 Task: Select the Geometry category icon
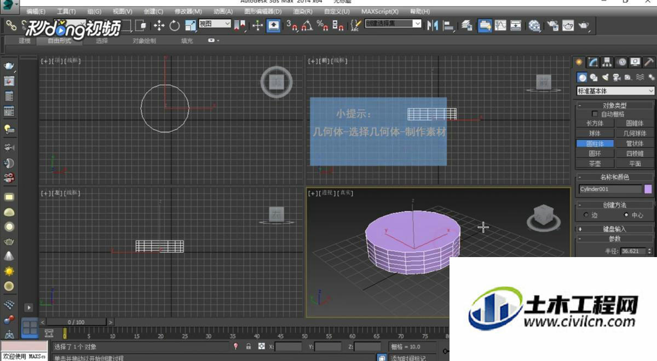[x=583, y=78]
